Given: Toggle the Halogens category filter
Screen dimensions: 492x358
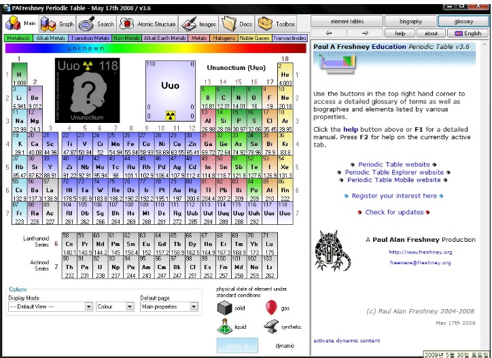Looking at the screenshot, I should coord(224,38).
